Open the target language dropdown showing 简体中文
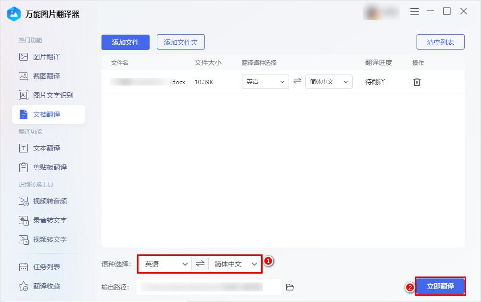The width and height of the screenshot is (481, 302). click(x=329, y=82)
